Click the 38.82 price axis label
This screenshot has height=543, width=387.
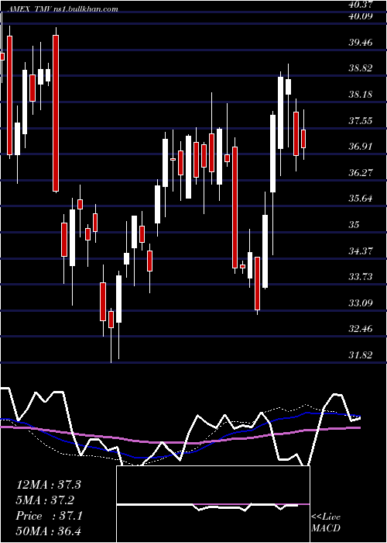coord(361,68)
